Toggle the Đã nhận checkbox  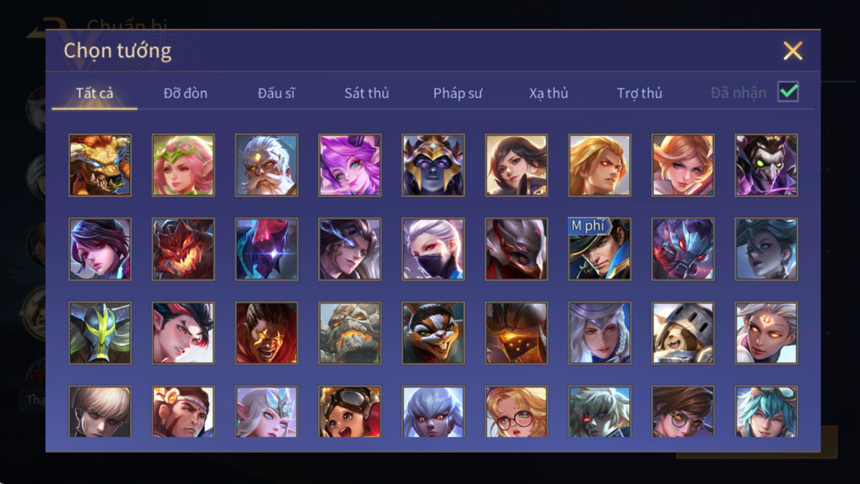point(788,92)
